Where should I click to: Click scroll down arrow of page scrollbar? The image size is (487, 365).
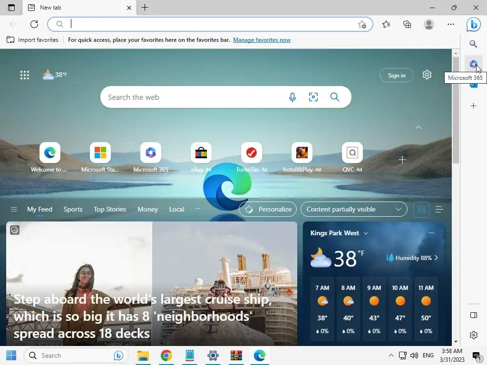[x=456, y=341]
